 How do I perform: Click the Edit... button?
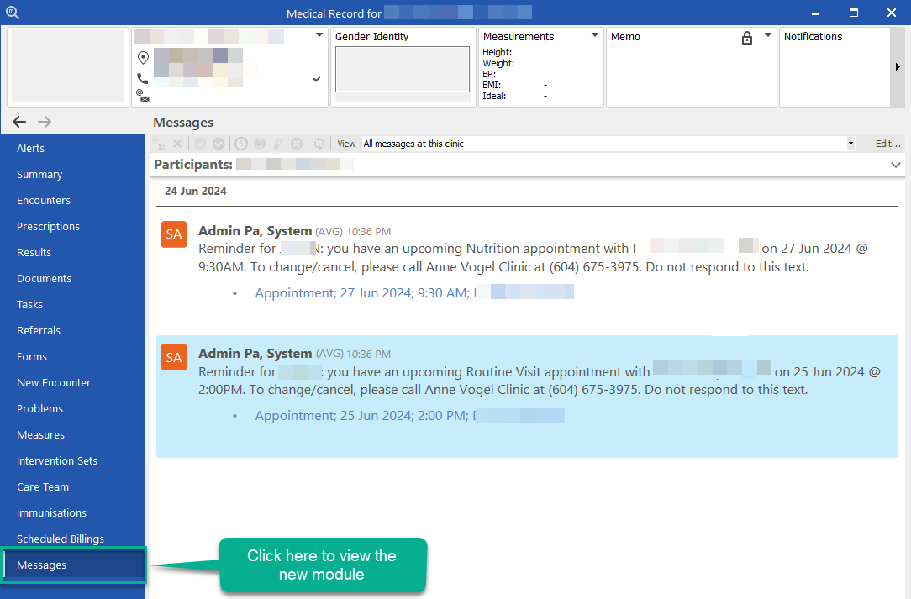[x=887, y=144]
